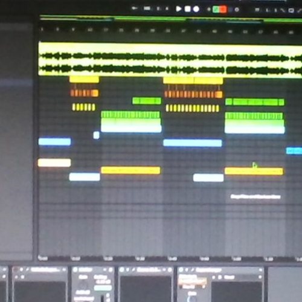
Task: Click the plus icon beside the Record button
Action: (209, 9)
